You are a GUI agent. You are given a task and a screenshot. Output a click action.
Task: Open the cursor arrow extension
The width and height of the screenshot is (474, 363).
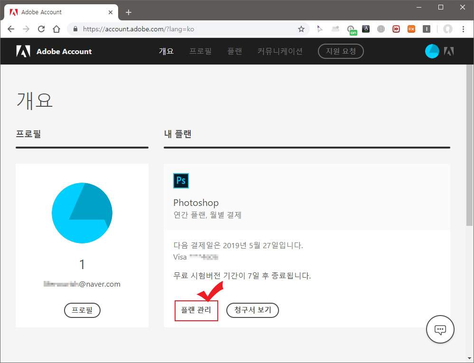tap(320, 29)
